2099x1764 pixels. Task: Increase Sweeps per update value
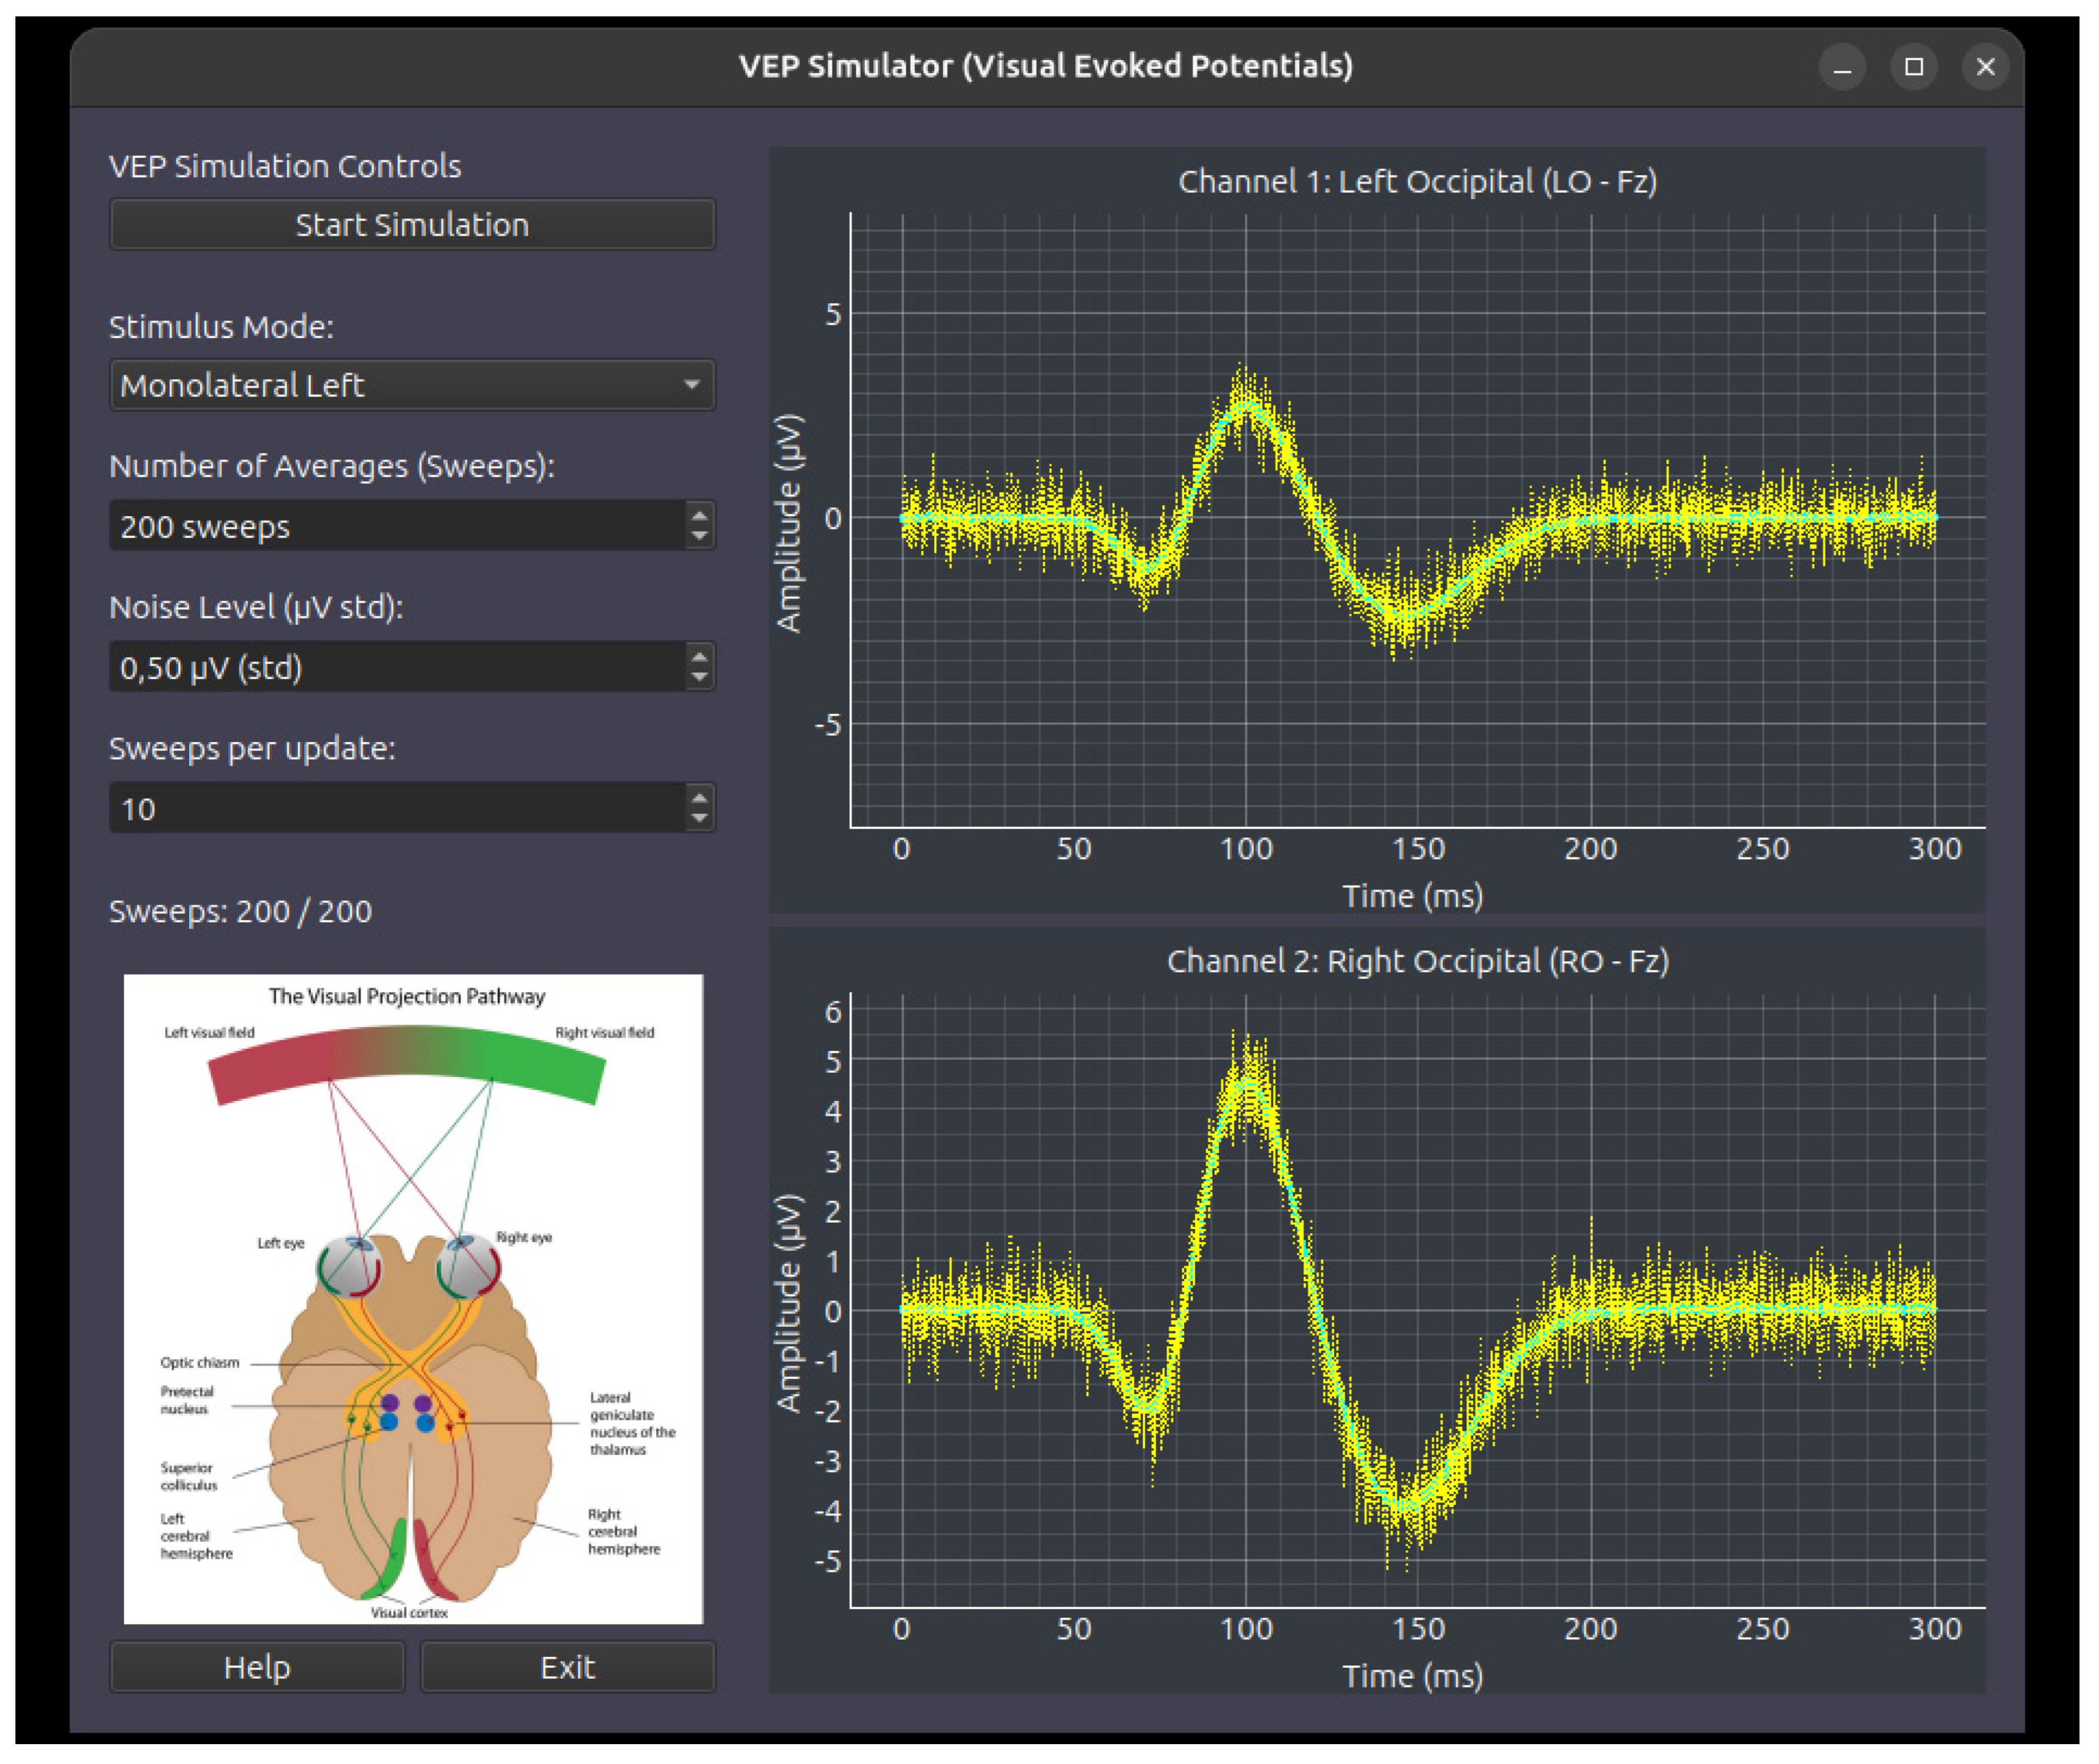(x=699, y=797)
